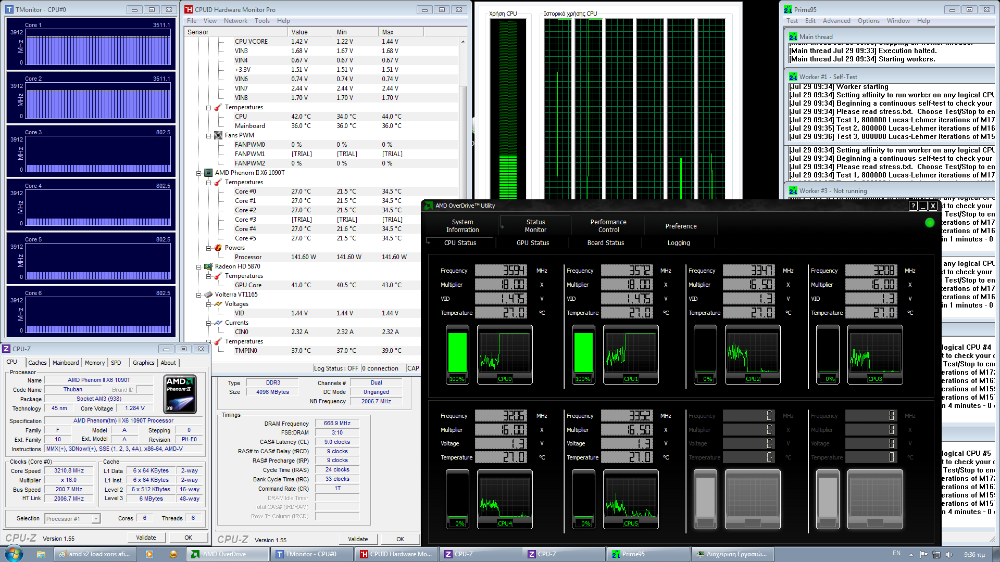1000x562 pixels.
Task: Open Windows Explorer from the taskbar
Action: (41, 554)
